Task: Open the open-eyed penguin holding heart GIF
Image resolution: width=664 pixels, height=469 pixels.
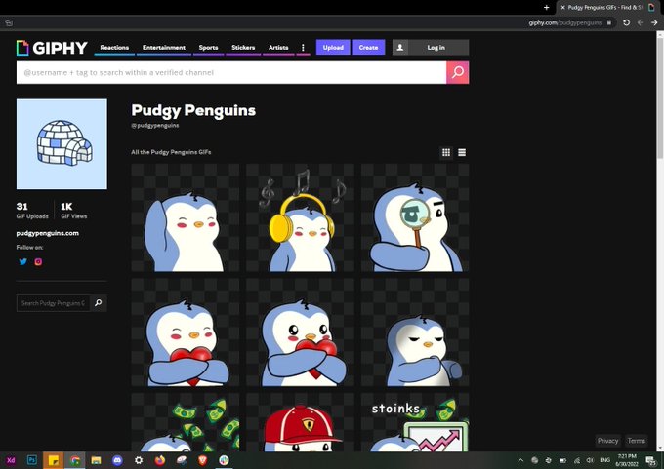Action: [300, 332]
